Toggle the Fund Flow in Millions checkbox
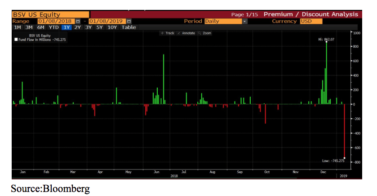Image resolution: width=377 pixels, height=196 pixels. click(x=16, y=40)
